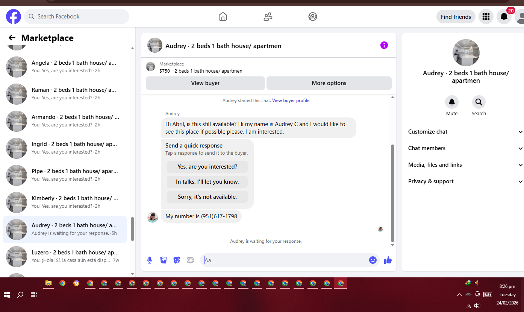Click the chat messages scrollbar thumb
Image resolution: width=524 pixels, height=312 pixels.
(393, 193)
